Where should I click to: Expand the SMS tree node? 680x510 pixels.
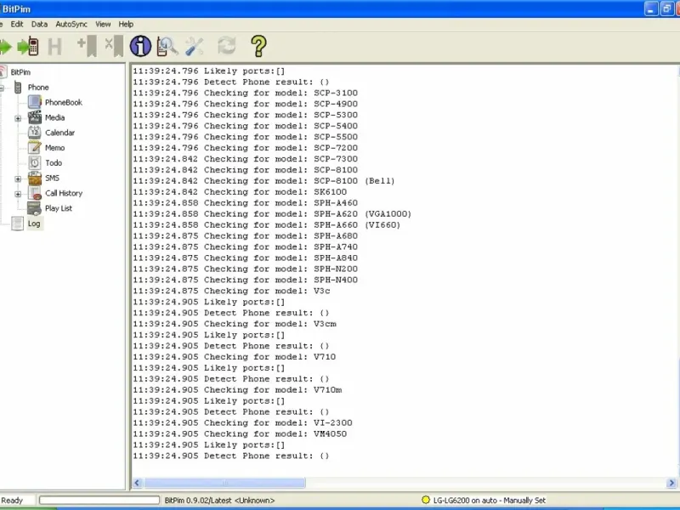(18, 178)
